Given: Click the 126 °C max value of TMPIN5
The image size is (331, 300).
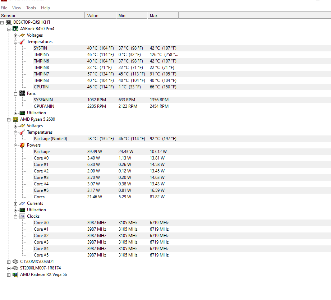Looking at the screenshot, I should [164, 55].
